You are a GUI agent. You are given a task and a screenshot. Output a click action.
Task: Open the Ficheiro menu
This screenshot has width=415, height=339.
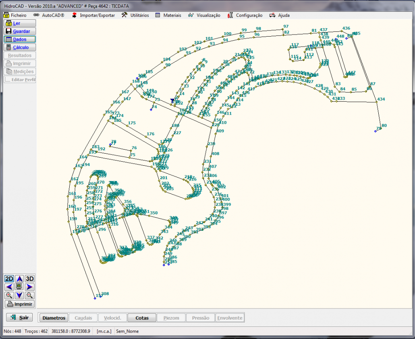click(15, 15)
